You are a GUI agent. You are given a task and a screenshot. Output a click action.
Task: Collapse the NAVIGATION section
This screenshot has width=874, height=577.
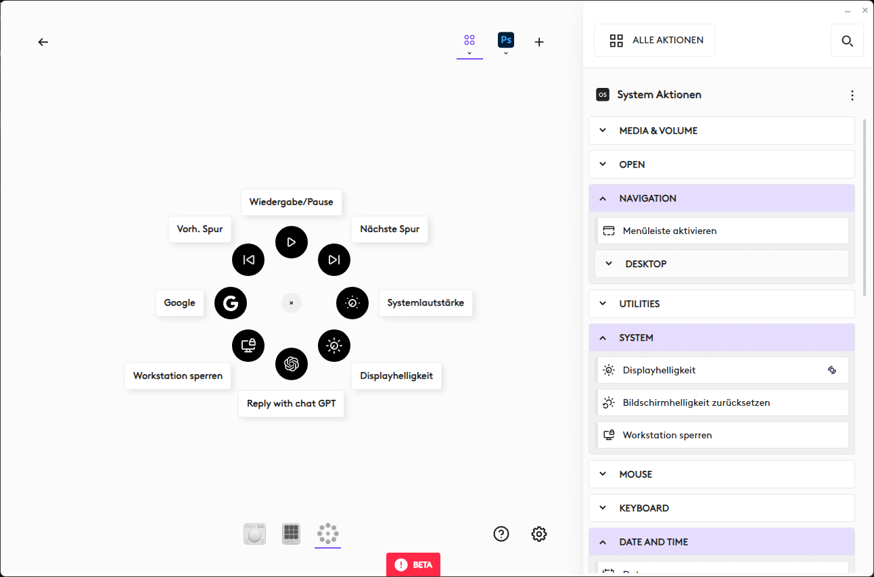coord(721,198)
